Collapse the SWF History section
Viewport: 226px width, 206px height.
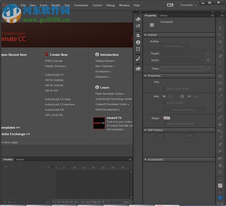tap(145, 130)
